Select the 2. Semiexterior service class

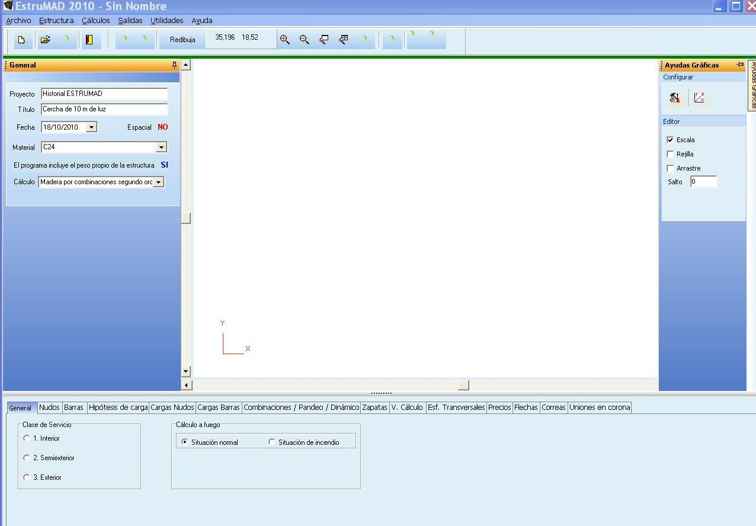pyautogui.click(x=27, y=458)
